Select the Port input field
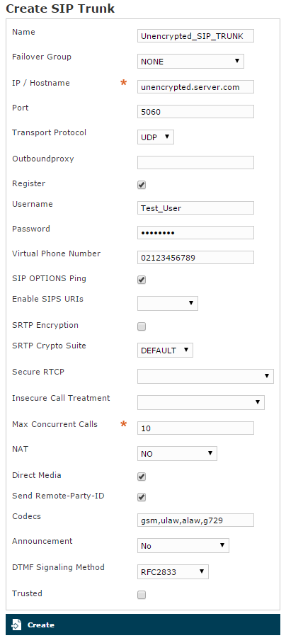286x638 pixels. tap(195, 111)
